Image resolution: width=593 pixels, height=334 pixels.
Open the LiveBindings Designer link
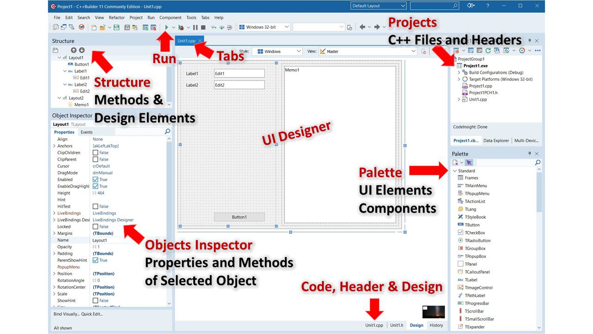pyautogui.click(x=114, y=219)
